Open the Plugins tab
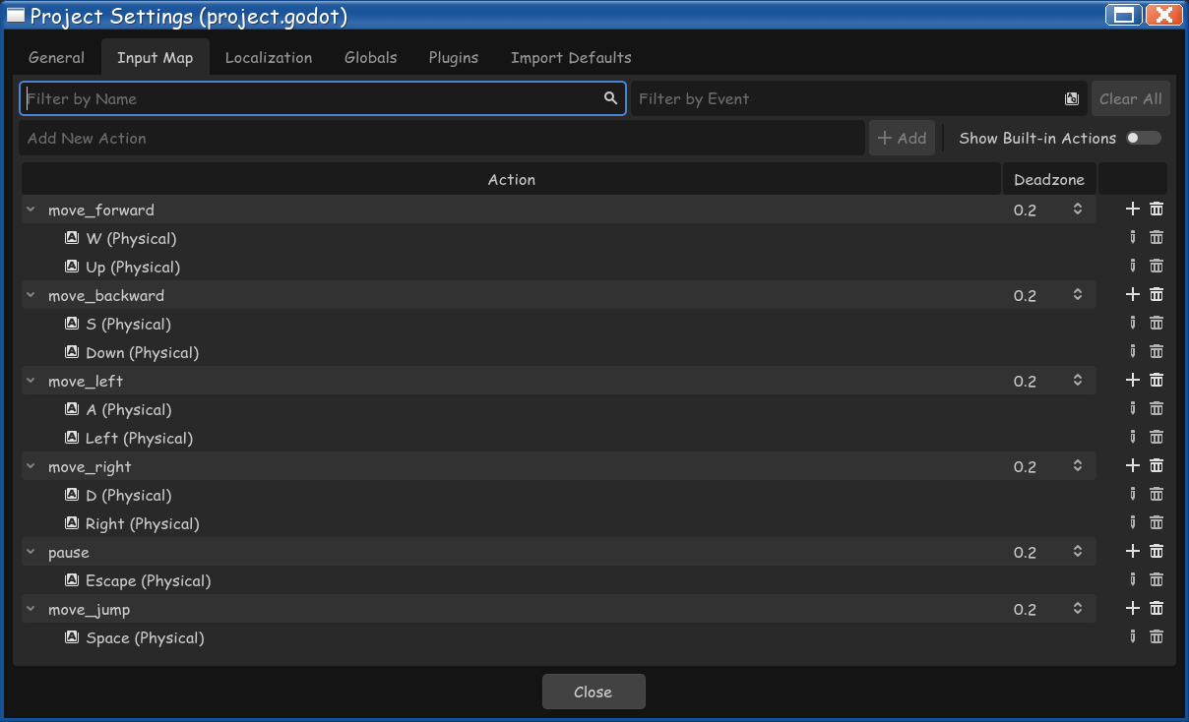 coord(453,57)
